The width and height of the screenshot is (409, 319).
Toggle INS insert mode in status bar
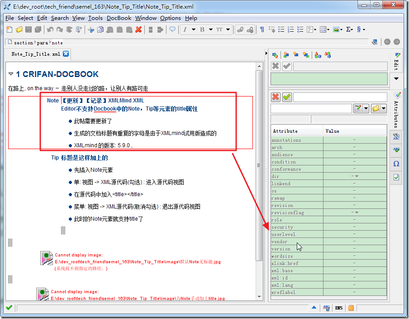click(339, 308)
